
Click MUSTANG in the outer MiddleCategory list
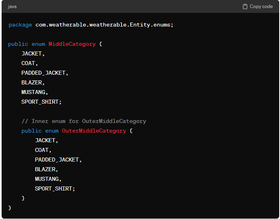(x=33, y=92)
